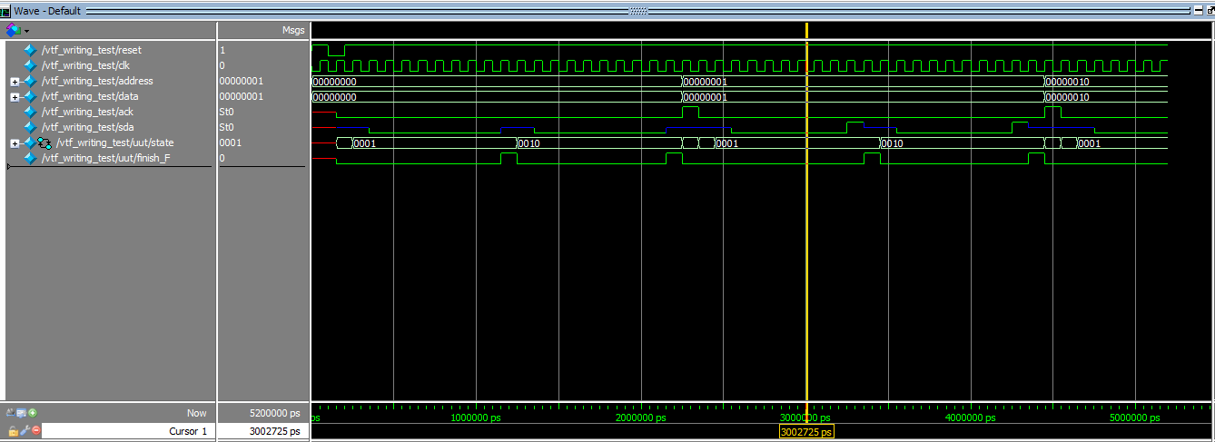Click the reset value 1 in Msgs
This screenshot has width=1215, height=442.
click(222, 50)
